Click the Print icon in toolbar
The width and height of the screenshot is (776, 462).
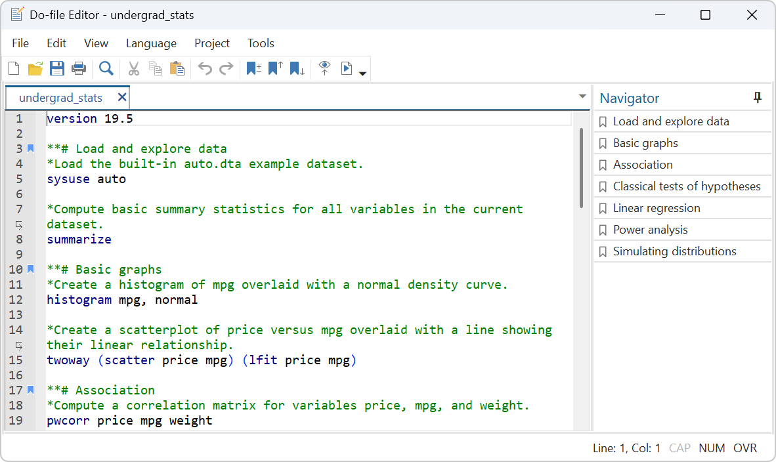tap(79, 68)
